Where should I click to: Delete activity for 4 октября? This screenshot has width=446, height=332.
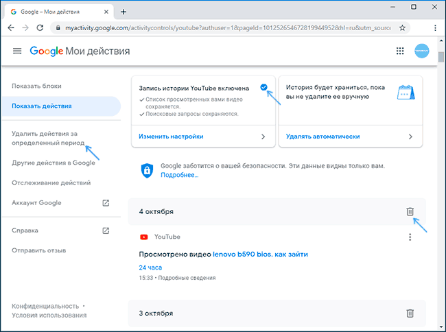point(410,211)
